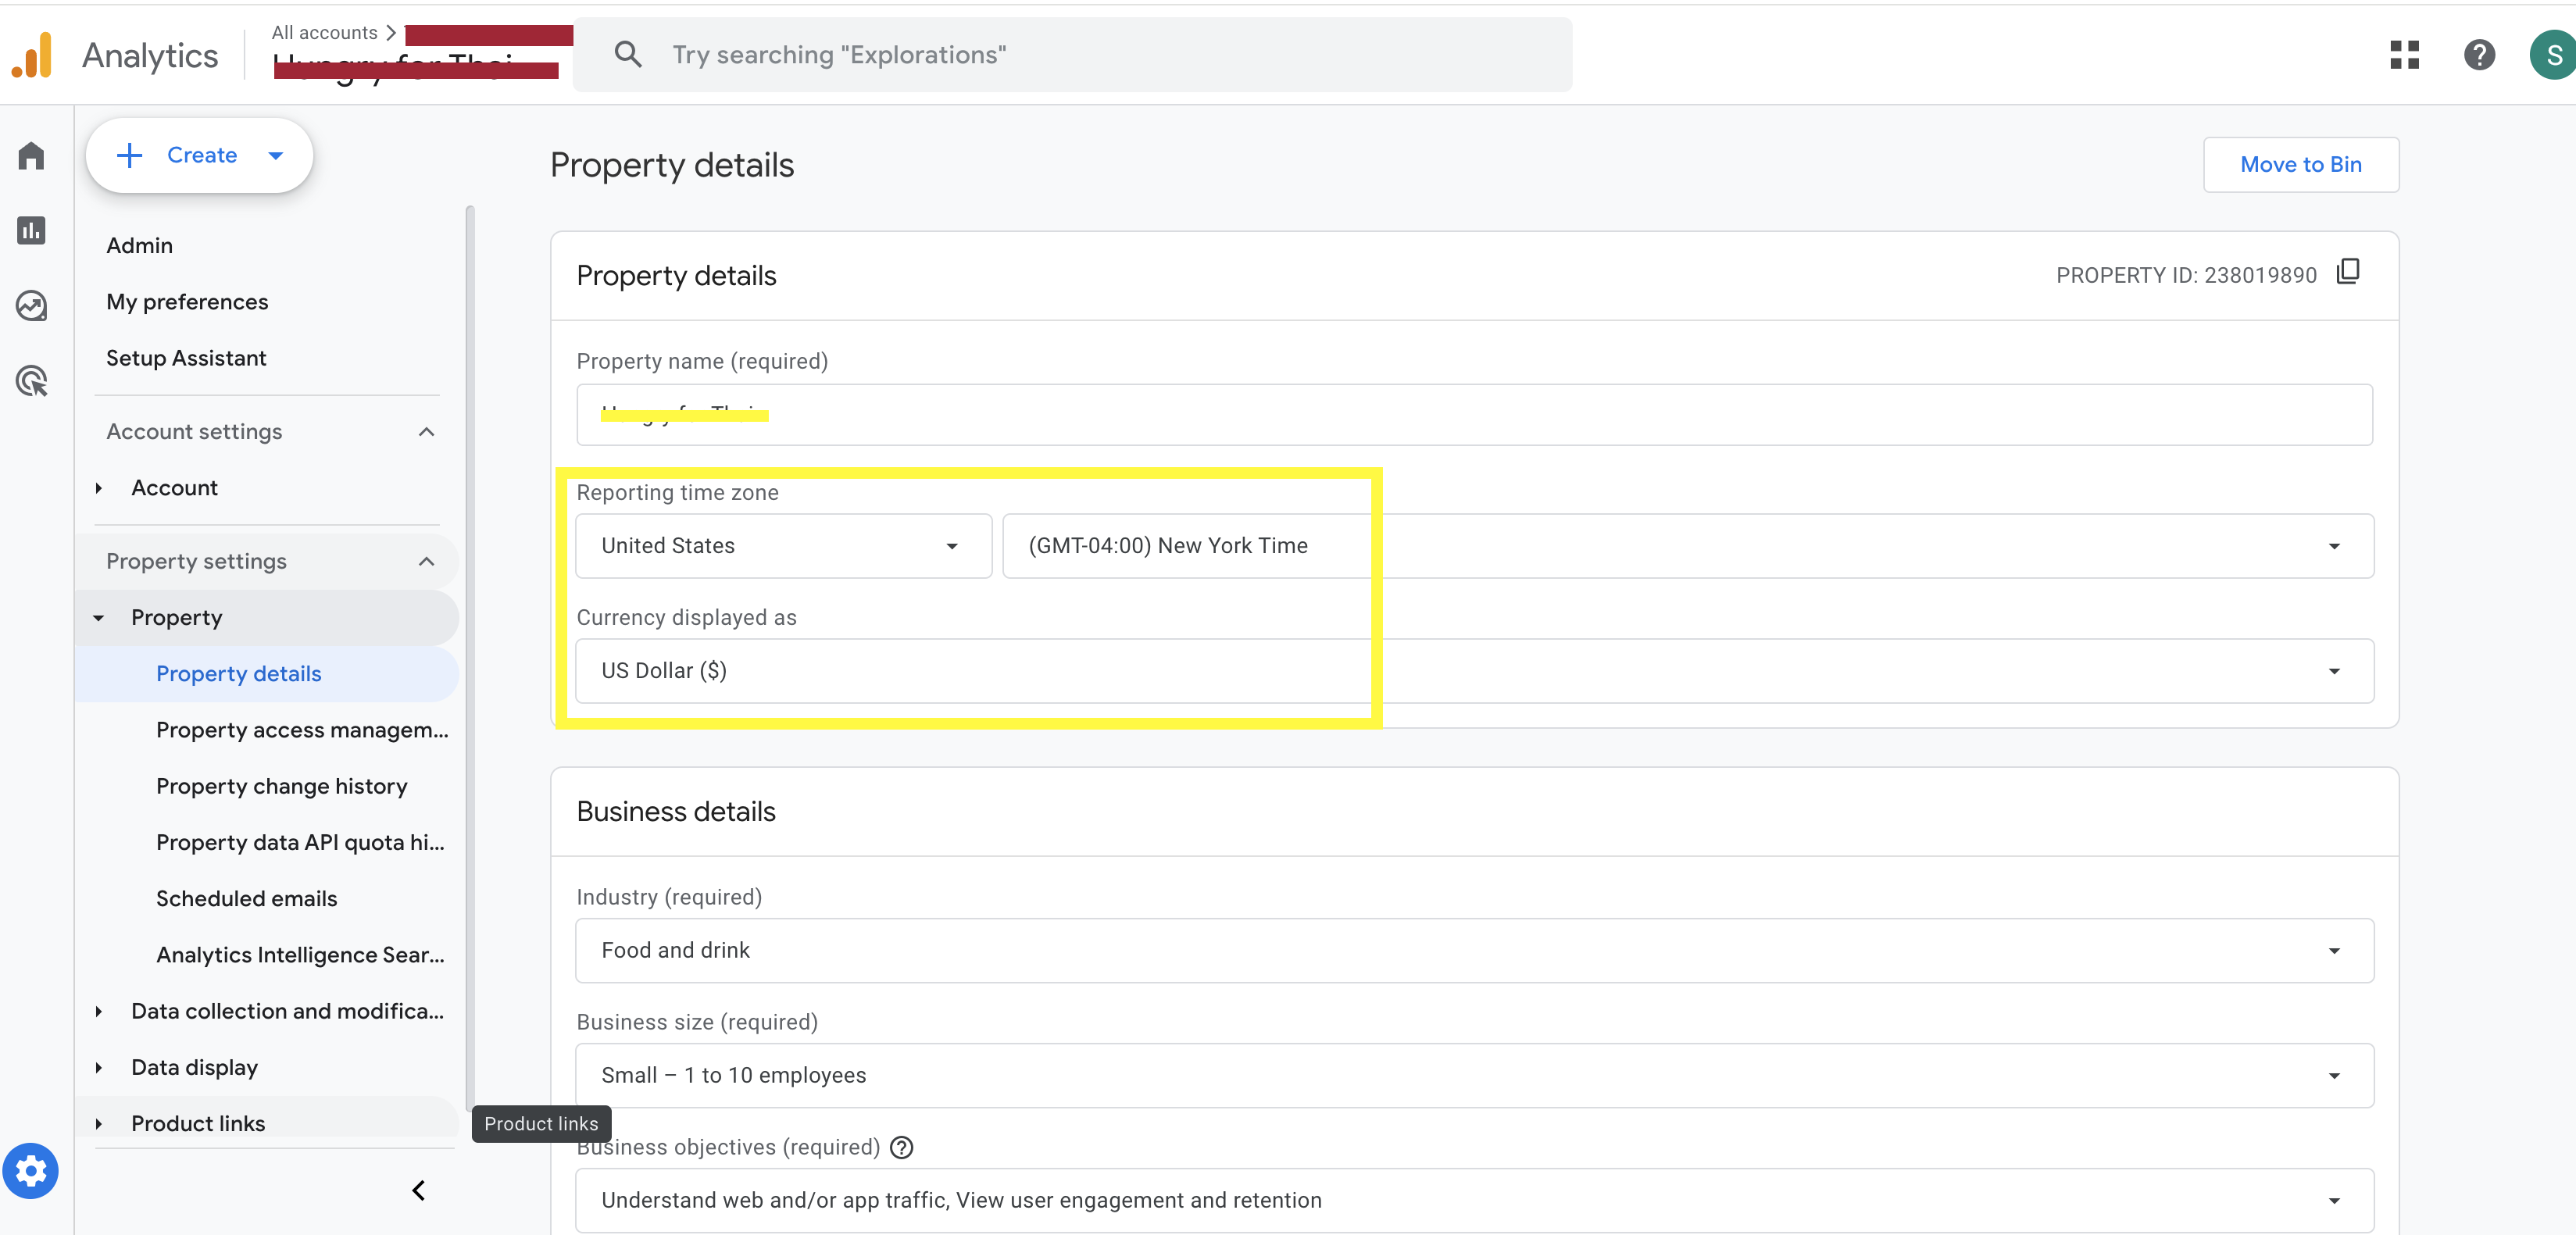Copy the property ID with the copy icon
This screenshot has height=1235, width=2576.
pos(2348,272)
